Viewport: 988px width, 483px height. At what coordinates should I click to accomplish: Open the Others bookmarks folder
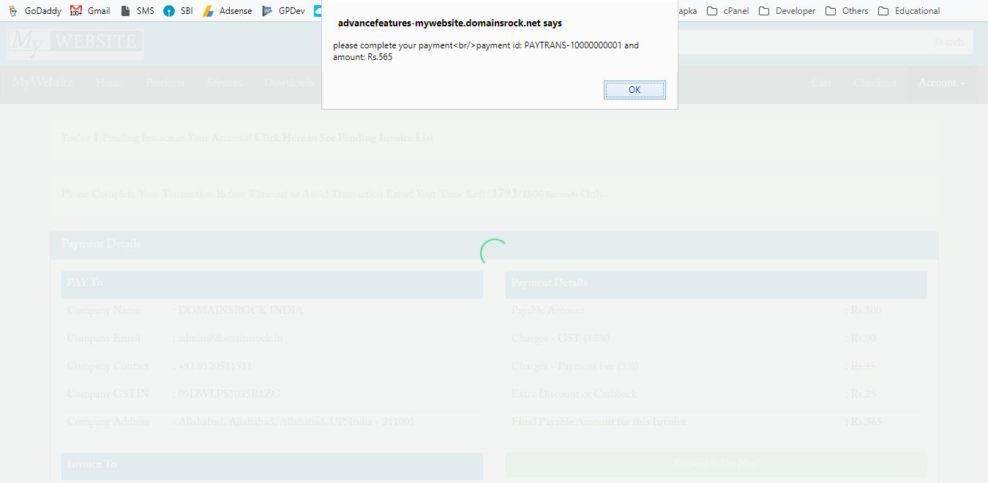847,11
